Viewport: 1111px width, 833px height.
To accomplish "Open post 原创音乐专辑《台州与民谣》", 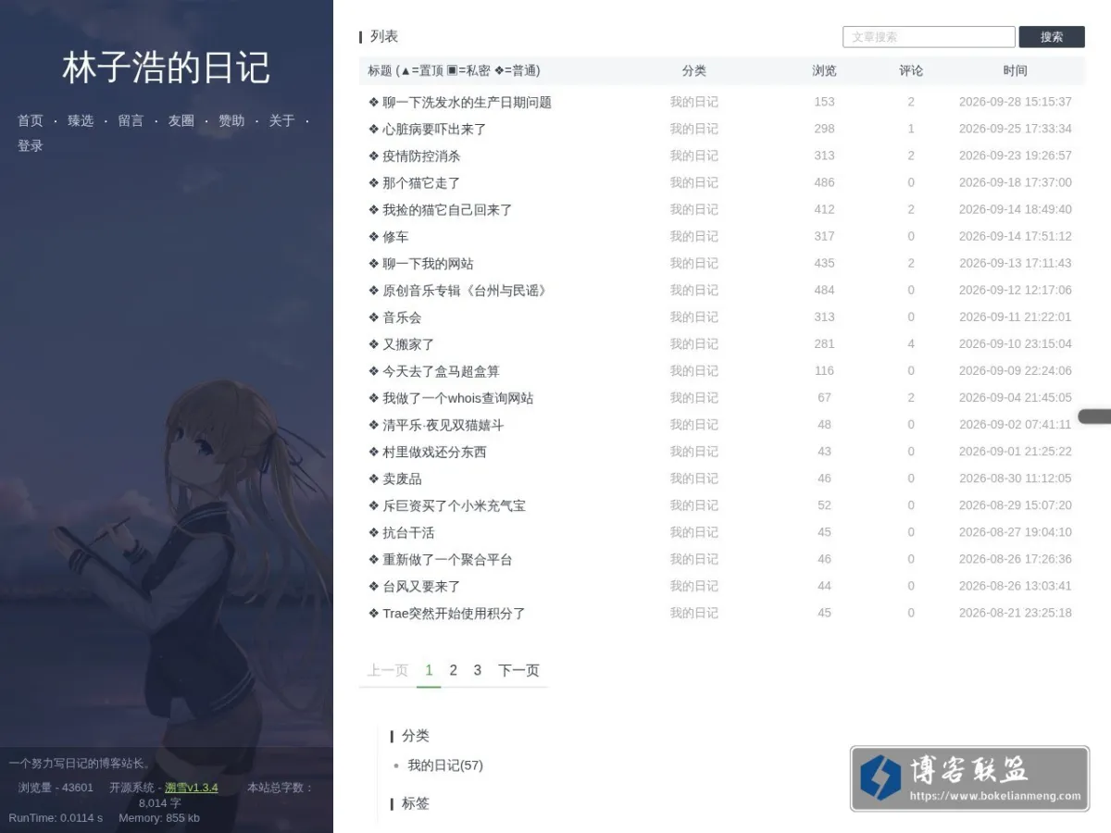I will (x=465, y=290).
